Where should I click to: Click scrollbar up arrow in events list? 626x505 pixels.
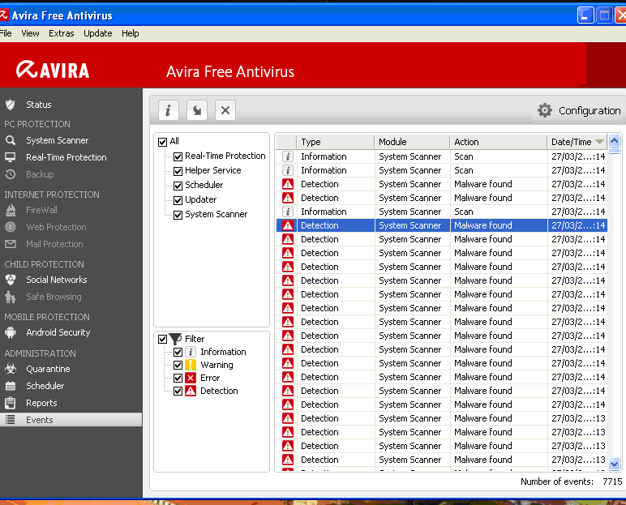(614, 140)
